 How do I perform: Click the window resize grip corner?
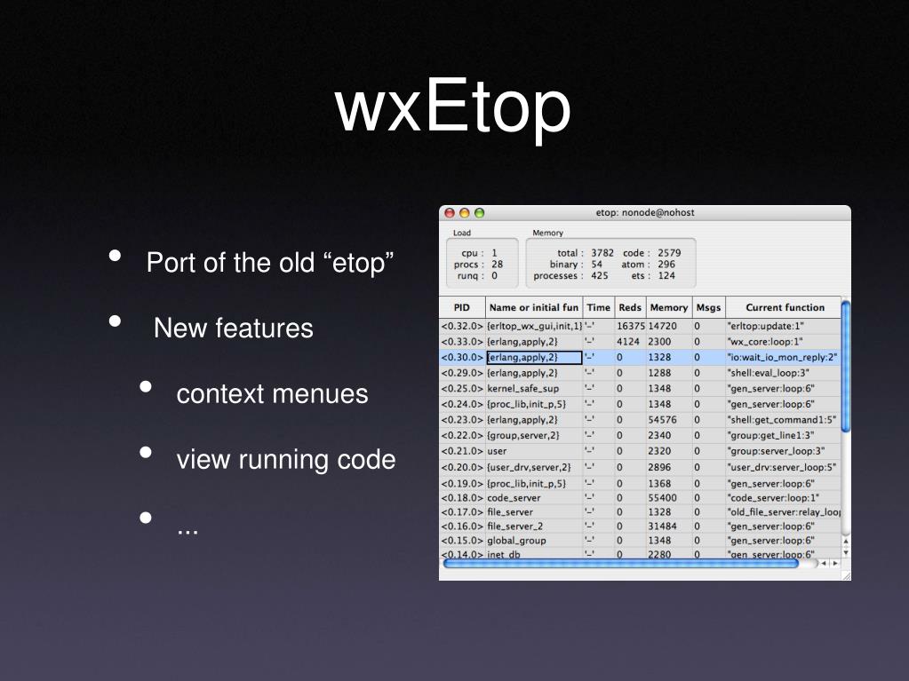pyautogui.click(x=845, y=575)
